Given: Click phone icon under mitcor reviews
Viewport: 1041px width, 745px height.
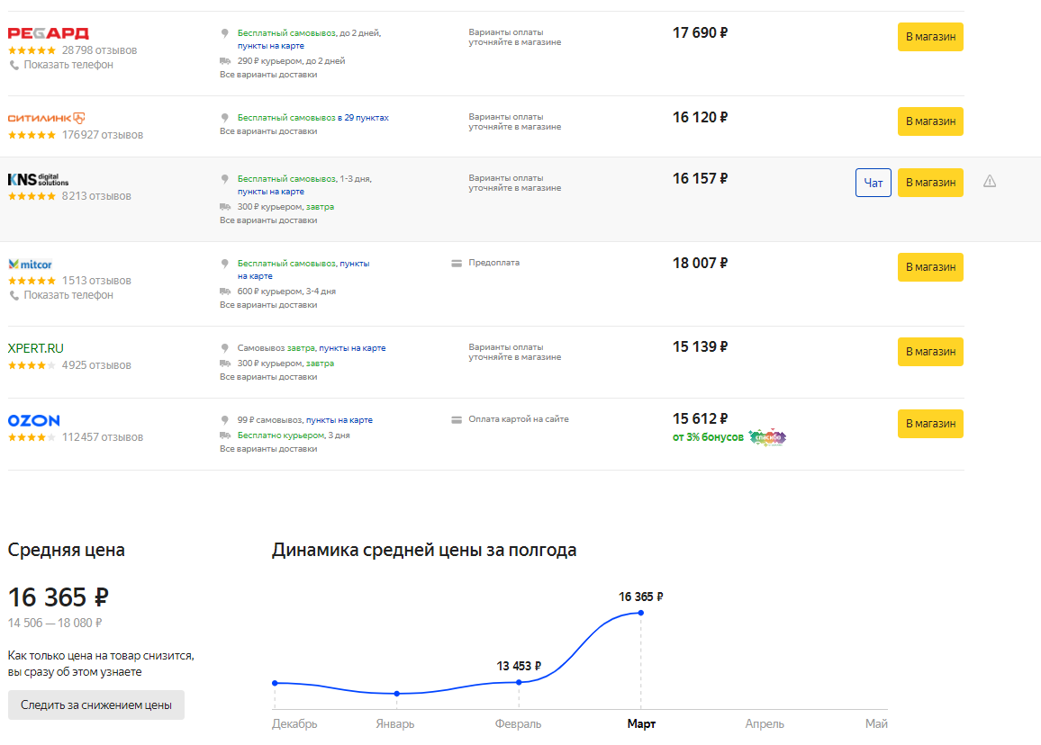Looking at the screenshot, I should point(14,295).
